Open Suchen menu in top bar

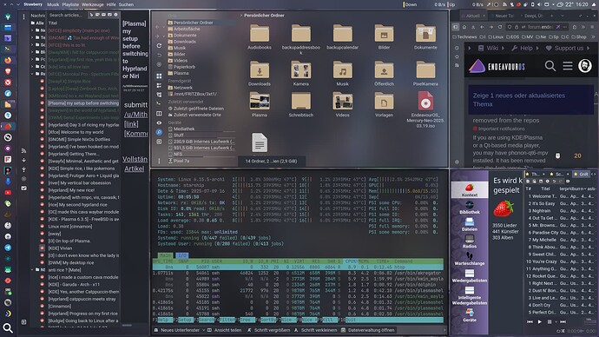pyautogui.click(x=126, y=4)
